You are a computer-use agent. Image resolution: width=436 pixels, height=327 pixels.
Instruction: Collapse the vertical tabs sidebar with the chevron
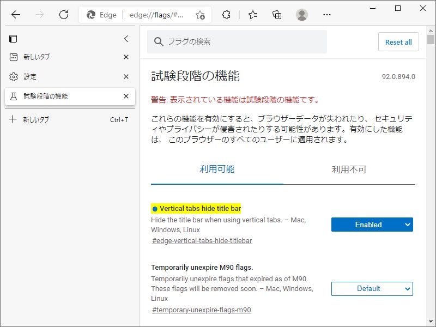click(x=126, y=39)
